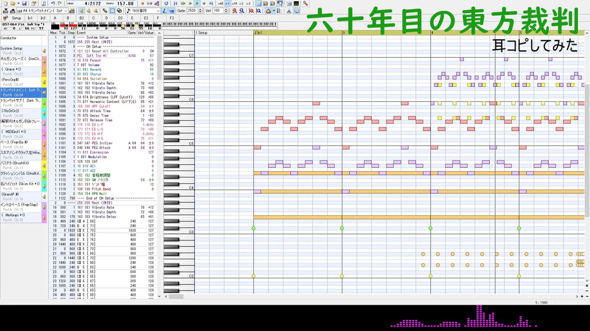Click the Vel value field
590x331 pixels.
pyautogui.click(x=218, y=11)
